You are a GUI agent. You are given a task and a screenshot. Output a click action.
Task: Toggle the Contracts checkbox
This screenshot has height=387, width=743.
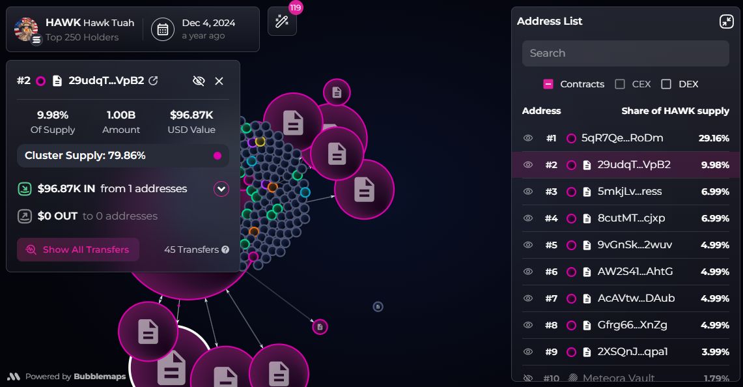(x=548, y=84)
